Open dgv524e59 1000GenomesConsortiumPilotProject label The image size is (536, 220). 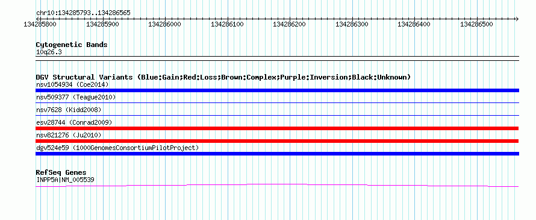point(117,148)
